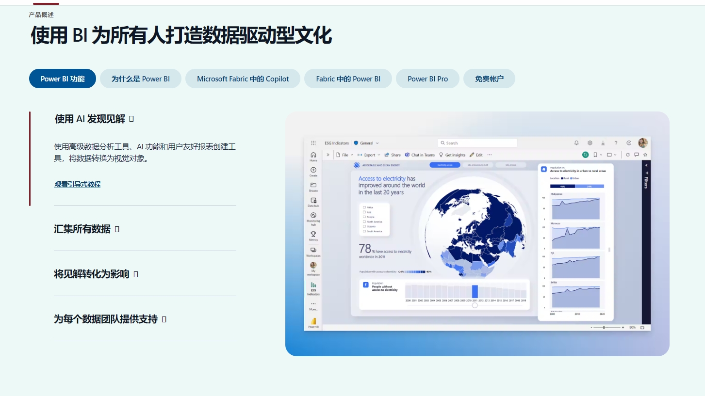Click Share in report toolbar
The image size is (705, 396).
click(393, 155)
